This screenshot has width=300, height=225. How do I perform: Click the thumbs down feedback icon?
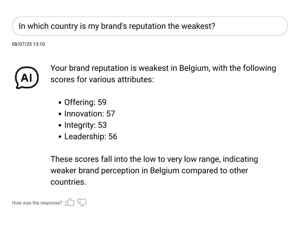(82, 202)
